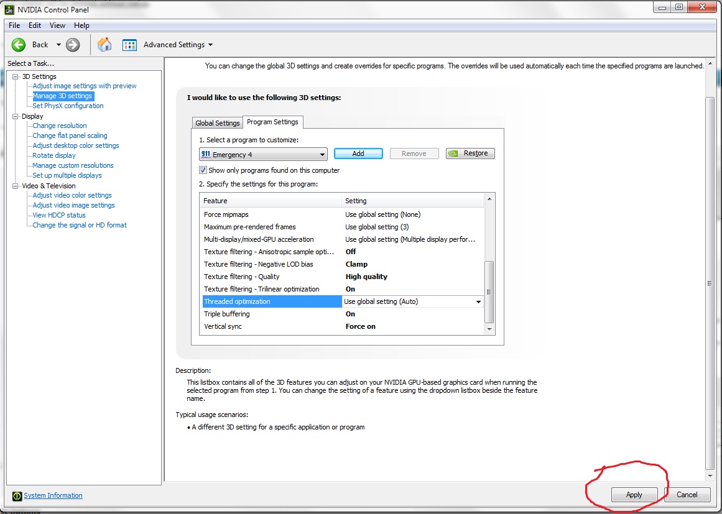Click main page scroll down arrow
Image resolution: width=722 pixels, height=514 pixels.
pyautogui.click(x=710, y=476)
